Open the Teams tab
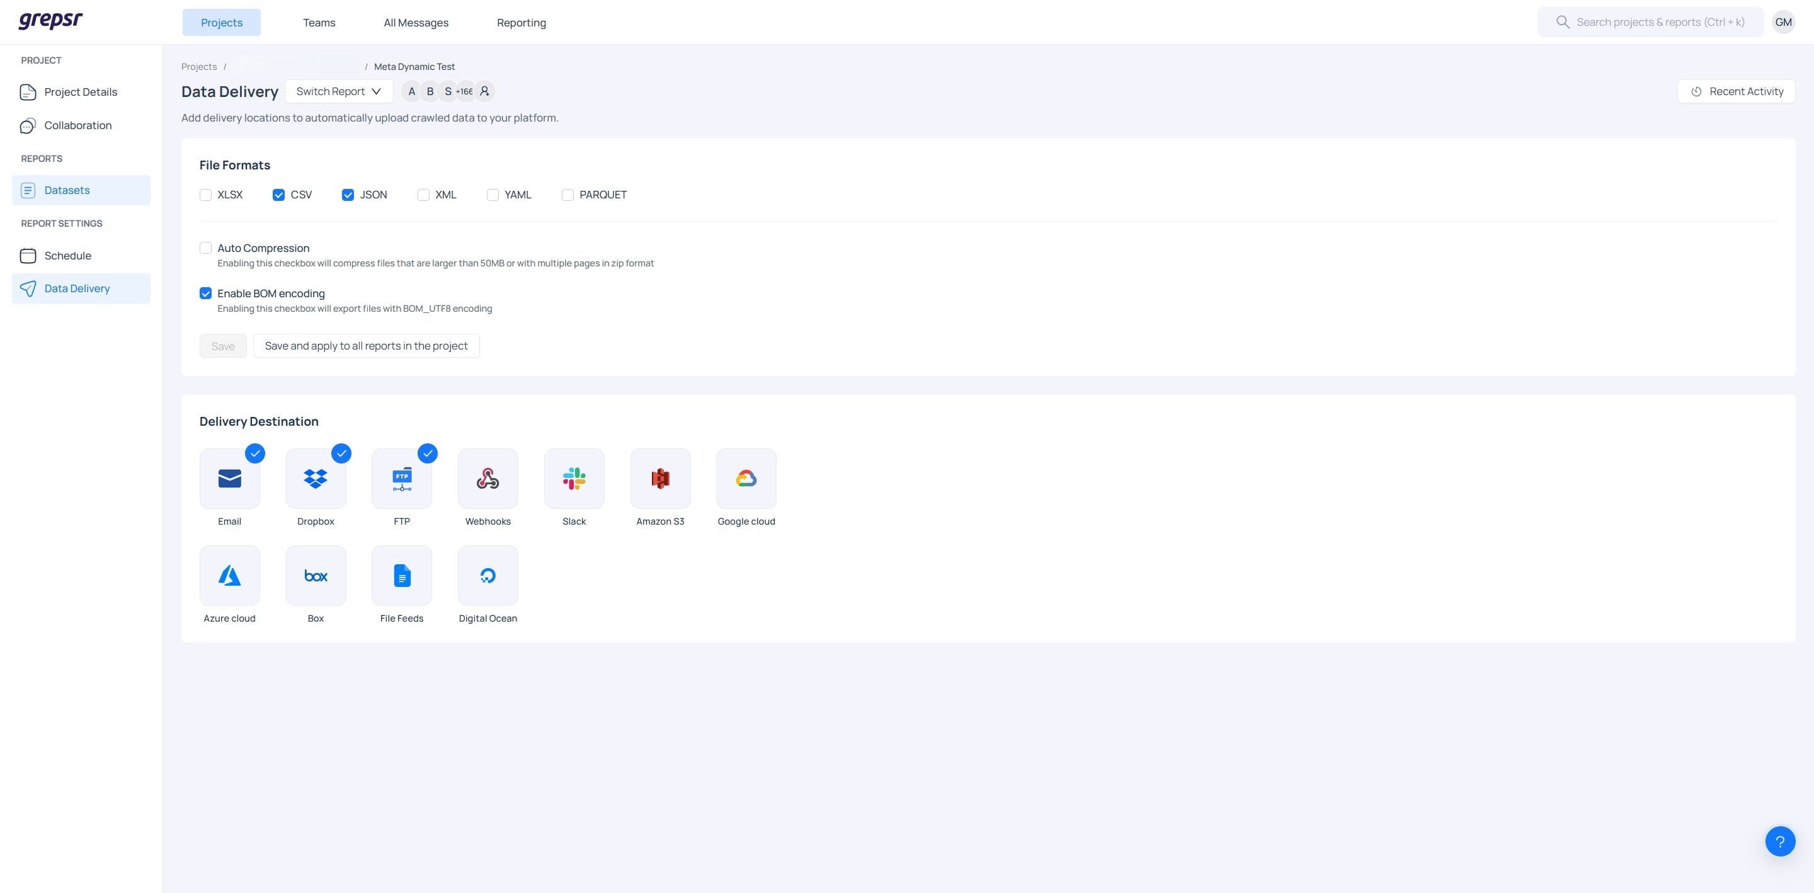 [319, 23]
